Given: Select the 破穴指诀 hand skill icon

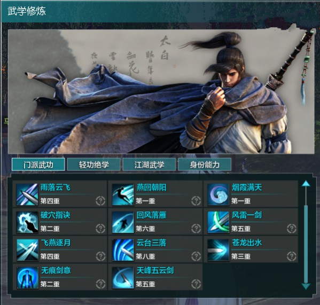Looking at the screenshot, I should tap(27, 222).
